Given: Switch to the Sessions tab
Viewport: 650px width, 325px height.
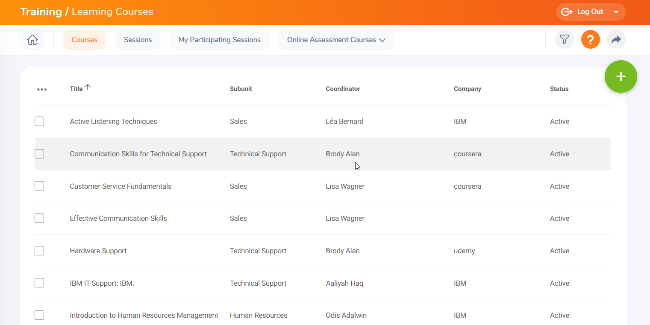Looking at the screenshot, I should click(x=138, y=40).
